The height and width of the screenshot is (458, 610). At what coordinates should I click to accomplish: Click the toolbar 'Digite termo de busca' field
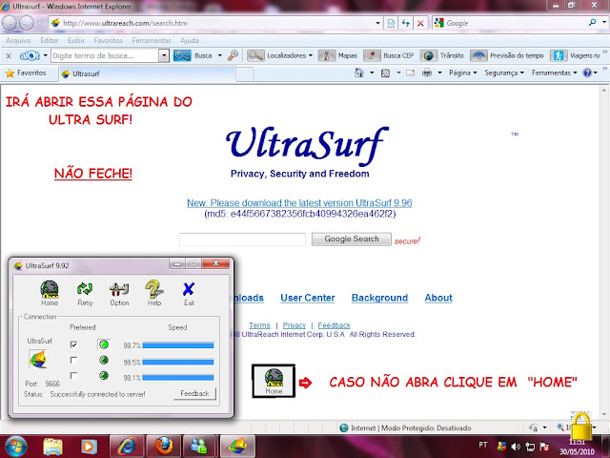(x=105, y=55)
